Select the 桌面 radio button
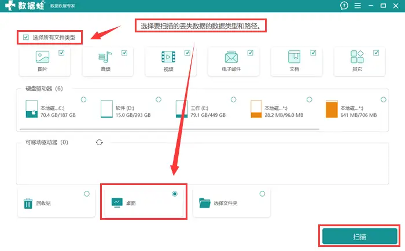Screen dimensions: 405x251 [175, 194]
